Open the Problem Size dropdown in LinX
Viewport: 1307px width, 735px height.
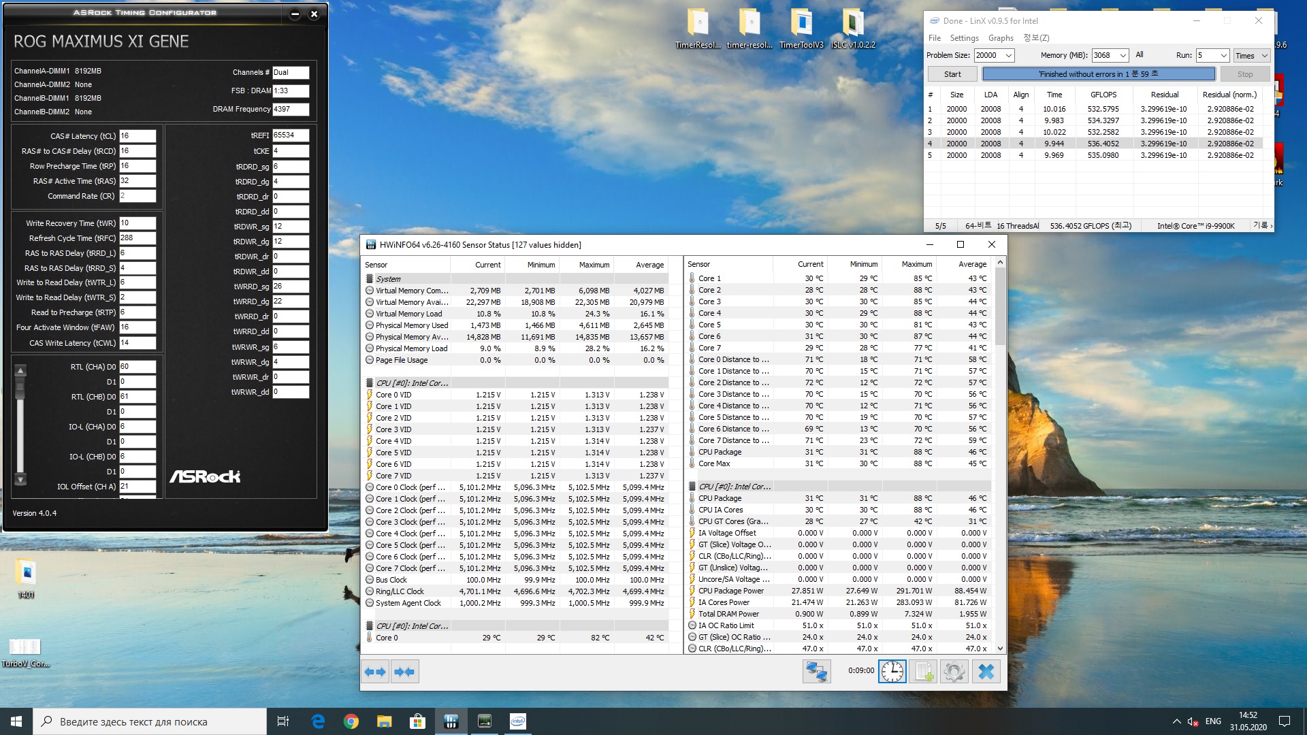tap(1008, 56)
